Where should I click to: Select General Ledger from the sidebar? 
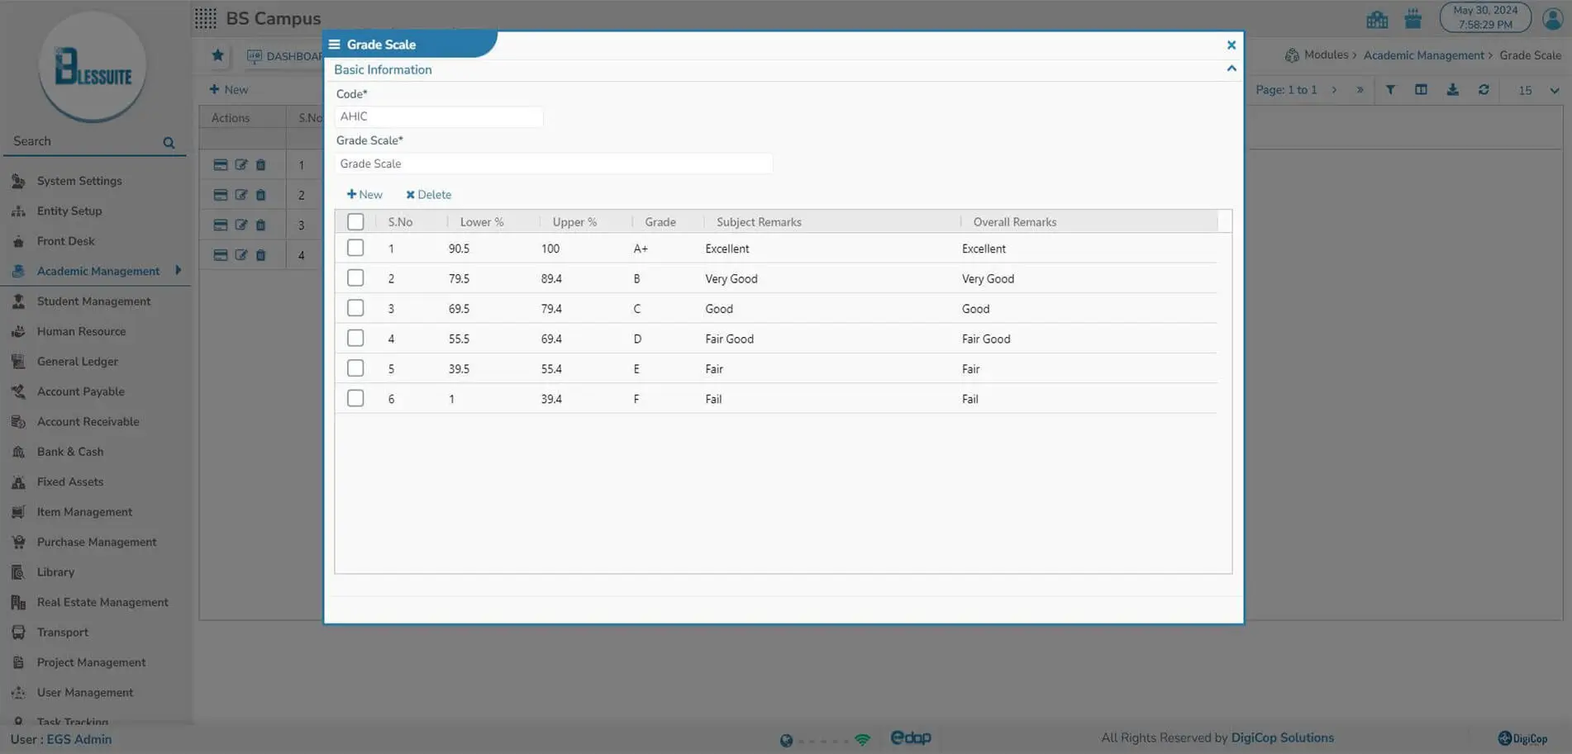point(77,362)
